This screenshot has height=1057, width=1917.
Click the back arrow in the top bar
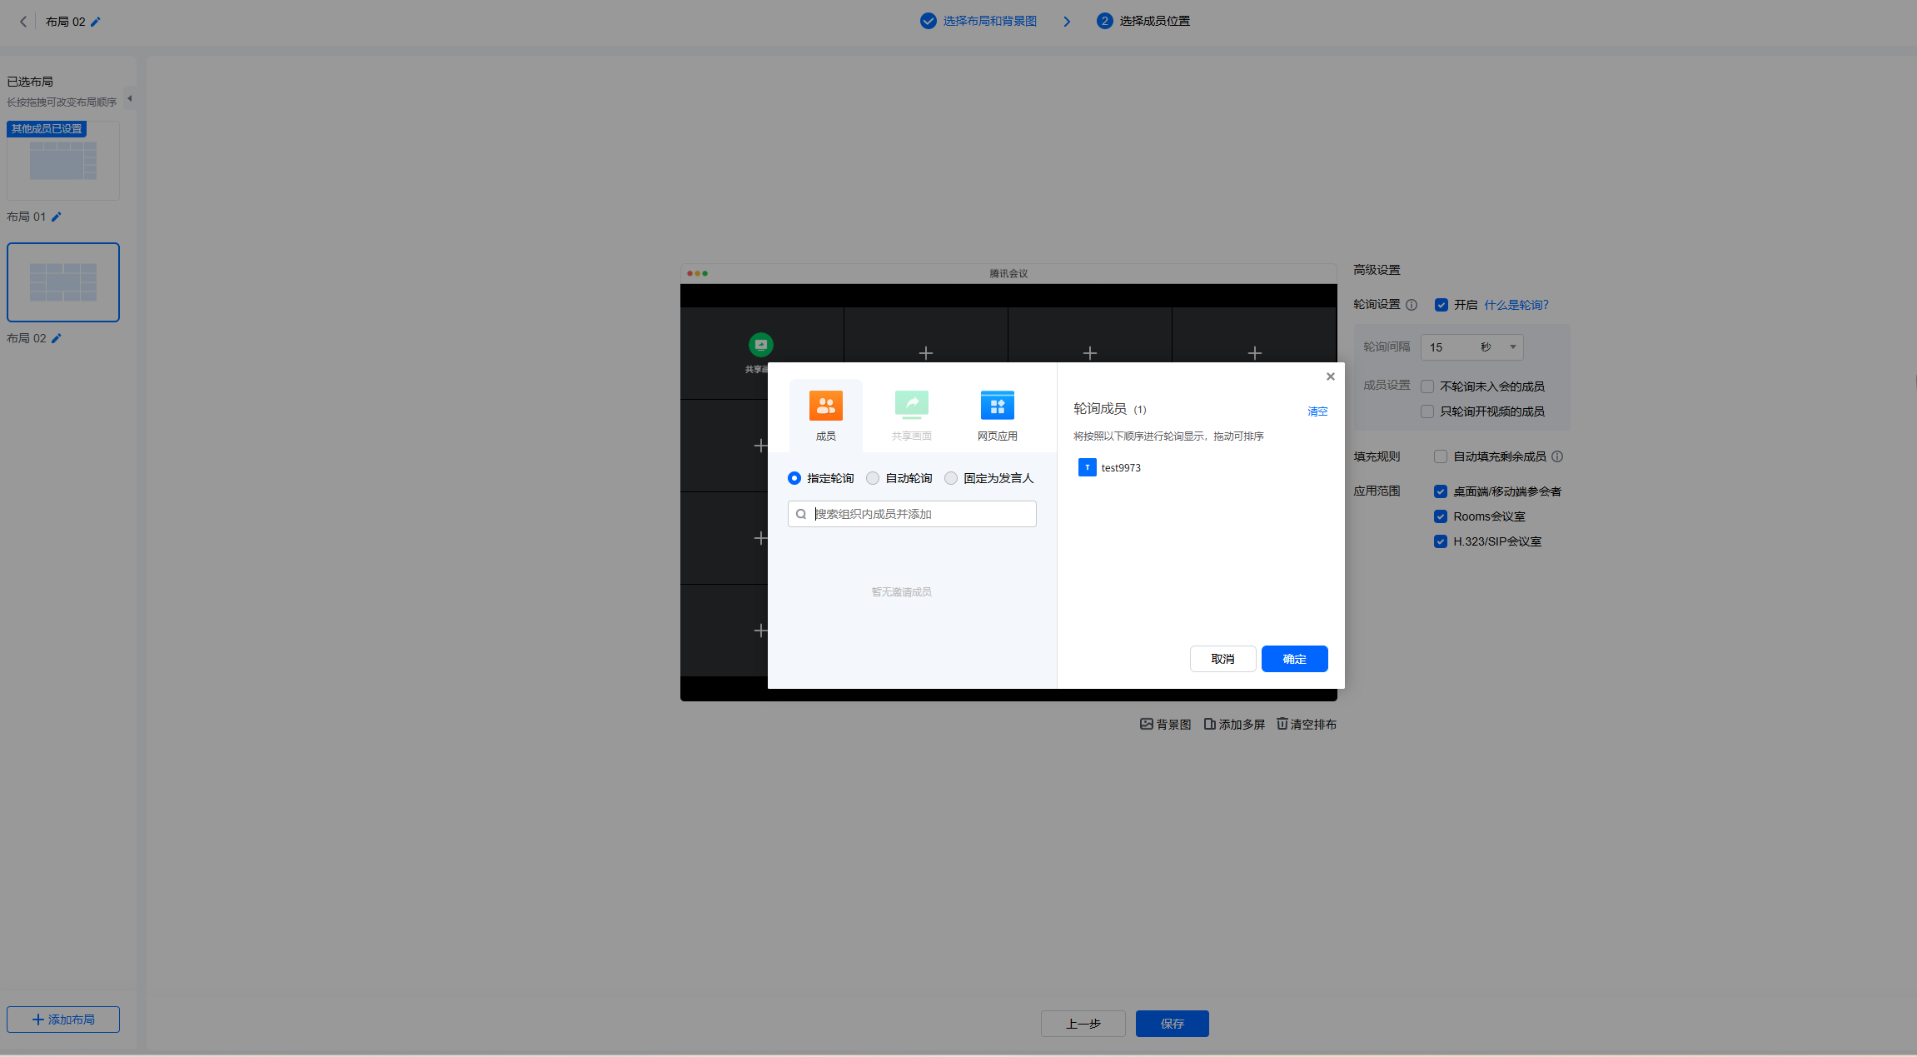click(x=23, y=22)
